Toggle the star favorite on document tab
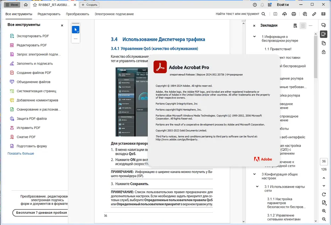331x225 pixels. [x=35, y=5]
